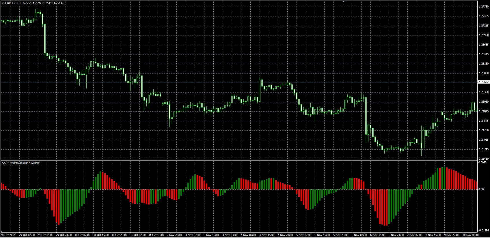Click the 4 Nov 15:00 time label

pyautogui.click(x=267, y=235)
